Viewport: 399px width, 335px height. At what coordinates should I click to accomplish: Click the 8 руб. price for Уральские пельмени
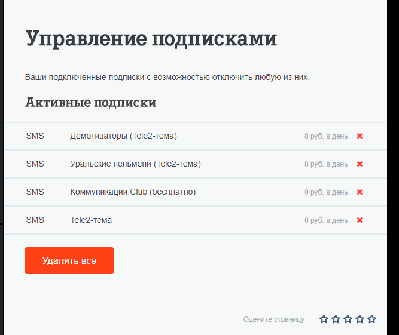(325, 164)
